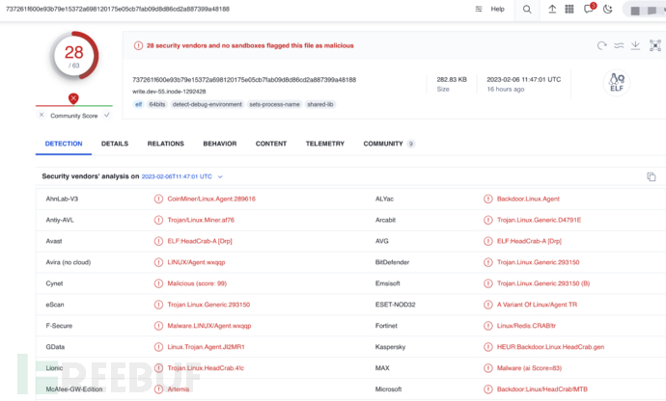
Task: Click the reanalyze file icon
Action: [x=602, y=45]
